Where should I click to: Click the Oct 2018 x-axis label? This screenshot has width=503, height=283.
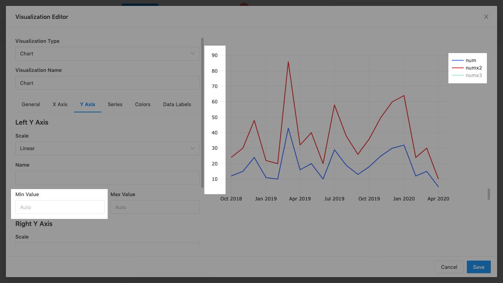[x=231, y=199]
